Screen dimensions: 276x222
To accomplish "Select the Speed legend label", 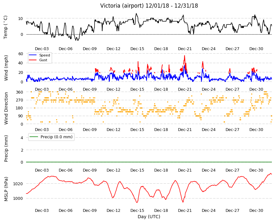I will (44, 55).
